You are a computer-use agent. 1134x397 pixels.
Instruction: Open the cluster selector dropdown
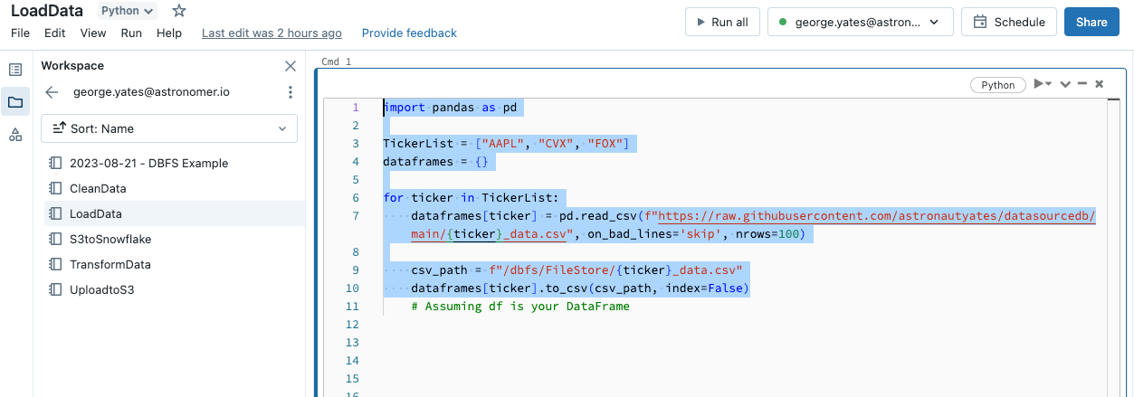860,23
